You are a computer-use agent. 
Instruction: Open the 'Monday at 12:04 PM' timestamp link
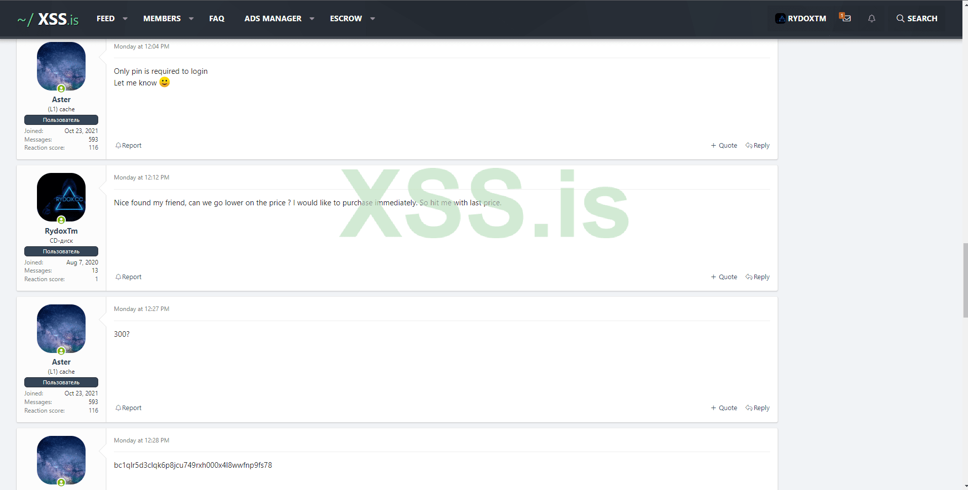point(142,47)
